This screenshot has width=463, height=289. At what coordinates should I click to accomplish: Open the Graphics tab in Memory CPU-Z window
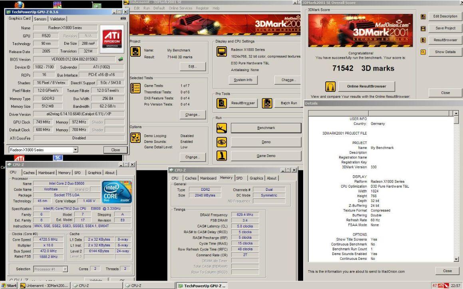click(256, 178)
